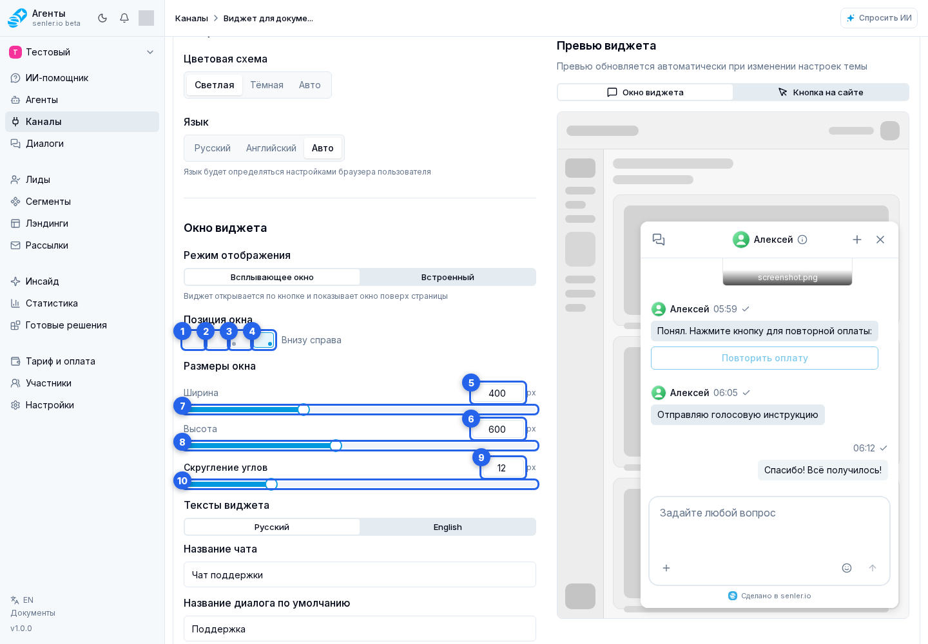Screen dimensions: 928x644
Task: Click info icon next to Алексей name
Action: (x=802, y=240)
